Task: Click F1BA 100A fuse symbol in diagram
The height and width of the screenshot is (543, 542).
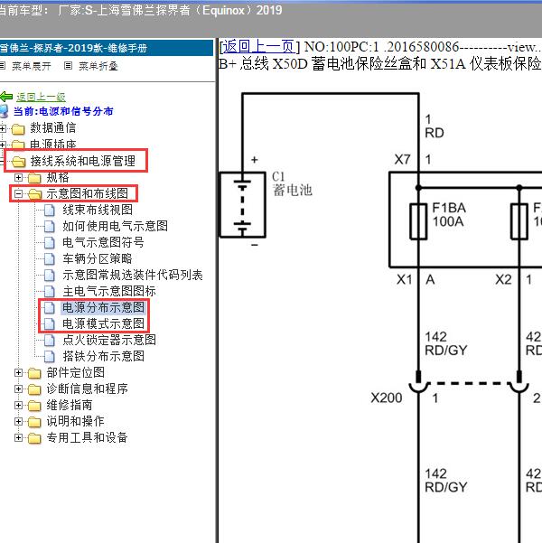Action: coord(418,221)
